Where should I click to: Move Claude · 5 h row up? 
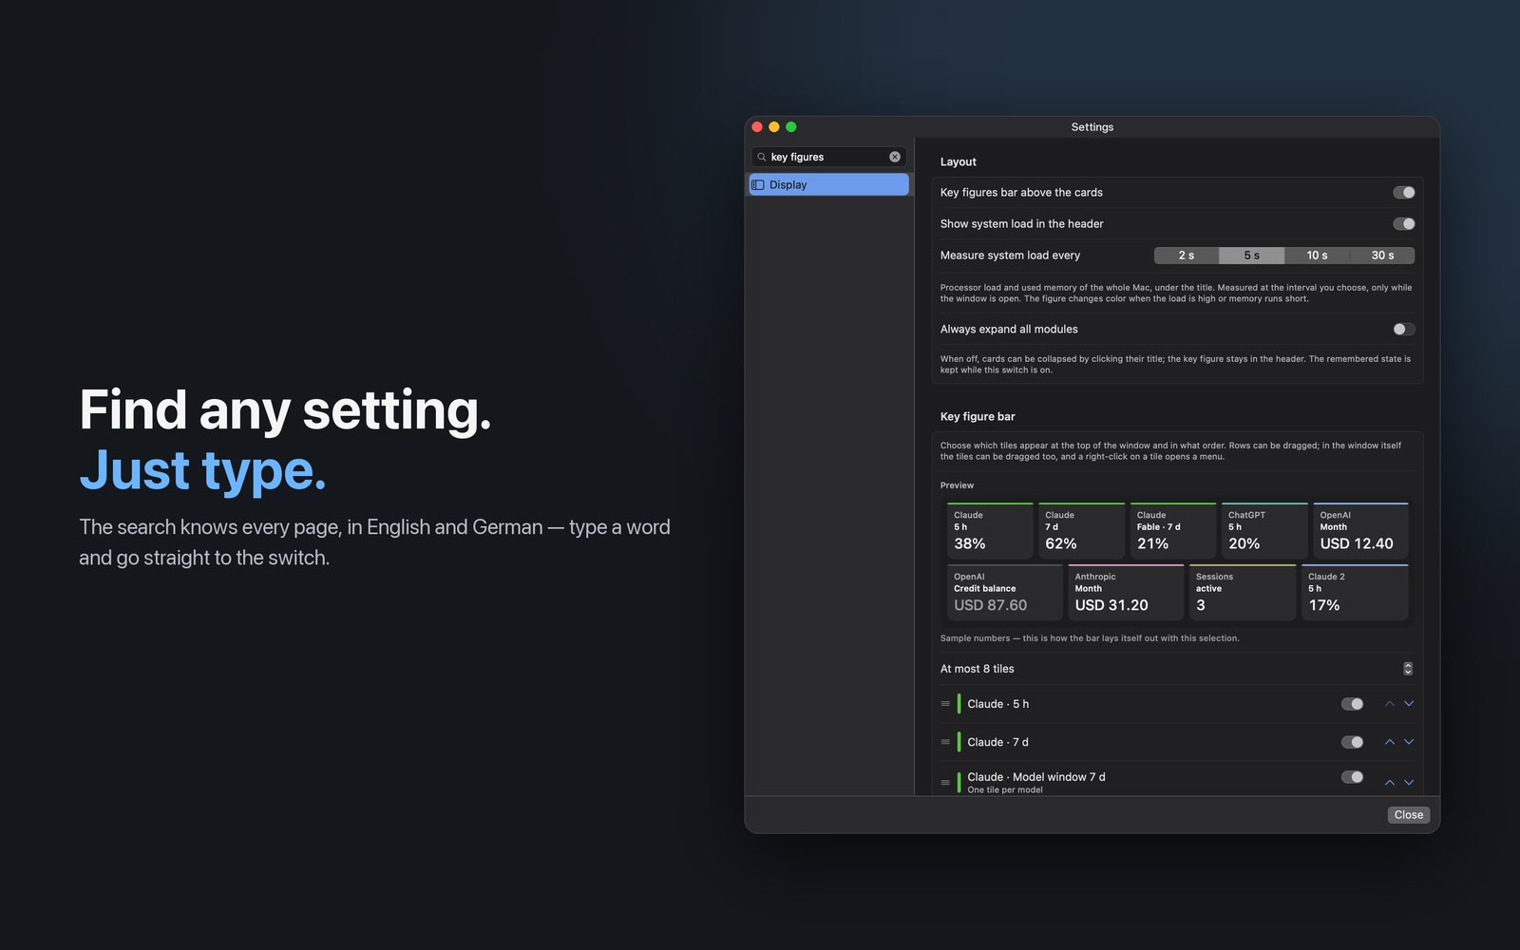tap(1390, 704)
